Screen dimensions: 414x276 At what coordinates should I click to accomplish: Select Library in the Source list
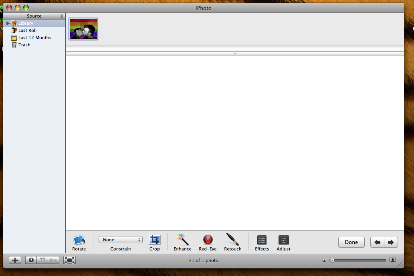pyautogui.click(x=34, y=23)
